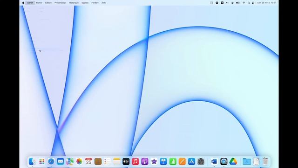Launch iMovie star icon in the Dock

(154, 161)
